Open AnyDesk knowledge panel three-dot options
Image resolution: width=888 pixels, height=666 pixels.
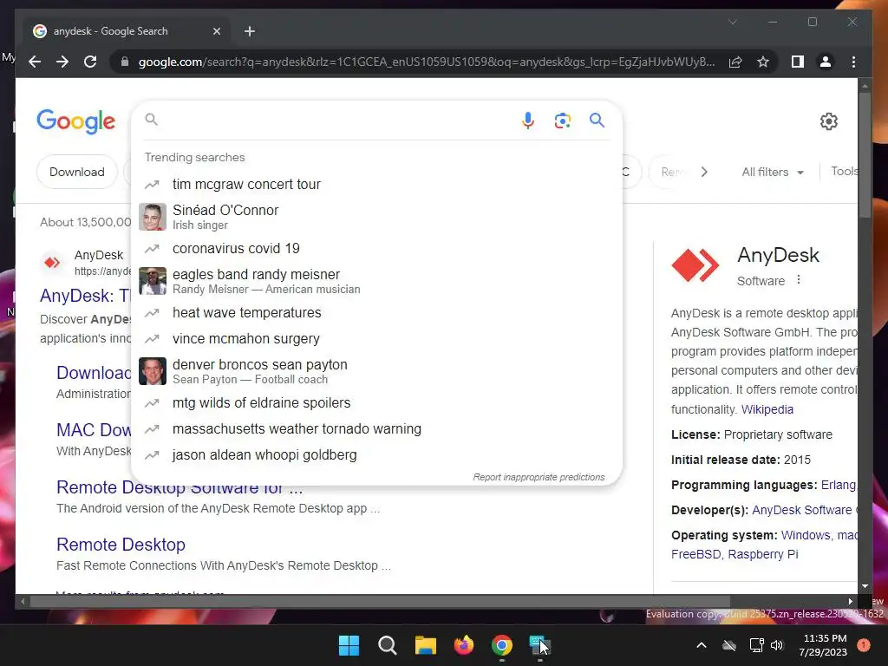[798, 280]
